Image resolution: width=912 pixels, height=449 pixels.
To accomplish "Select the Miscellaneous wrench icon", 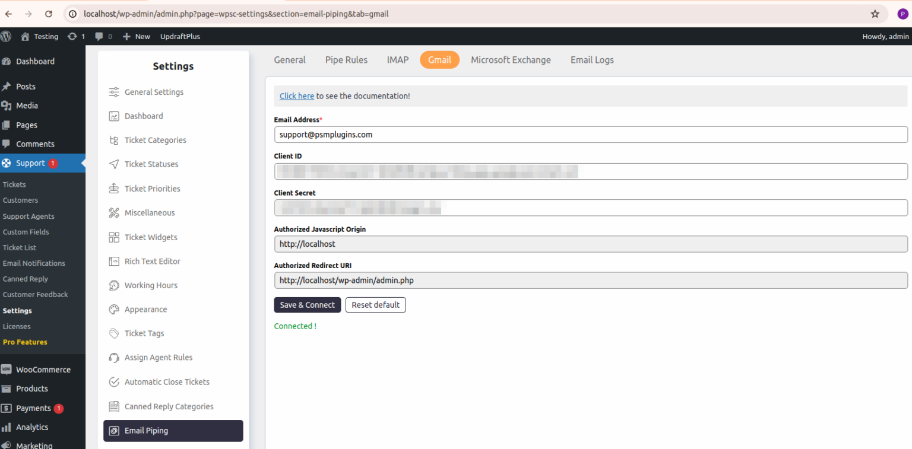I will click(x=113, y=212).
